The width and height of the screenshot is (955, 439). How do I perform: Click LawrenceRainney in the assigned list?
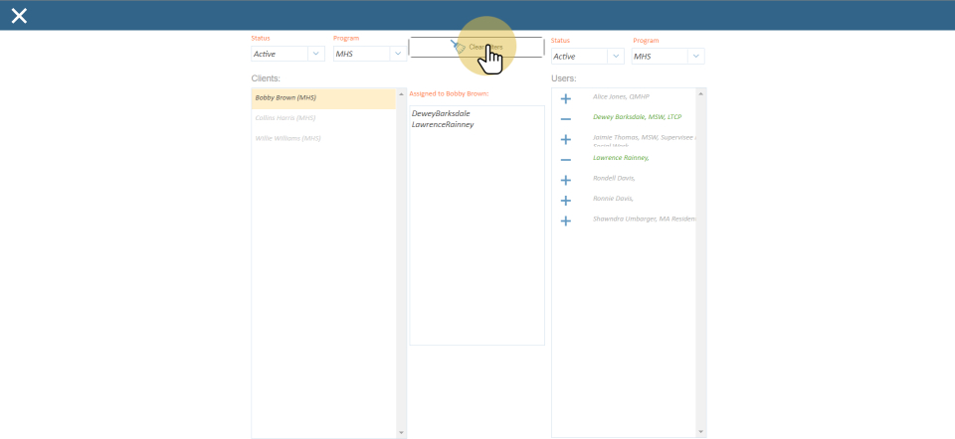[x=443, y=125]
